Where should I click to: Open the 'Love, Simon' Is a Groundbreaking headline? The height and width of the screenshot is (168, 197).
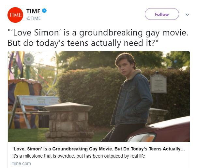(95, 149)
